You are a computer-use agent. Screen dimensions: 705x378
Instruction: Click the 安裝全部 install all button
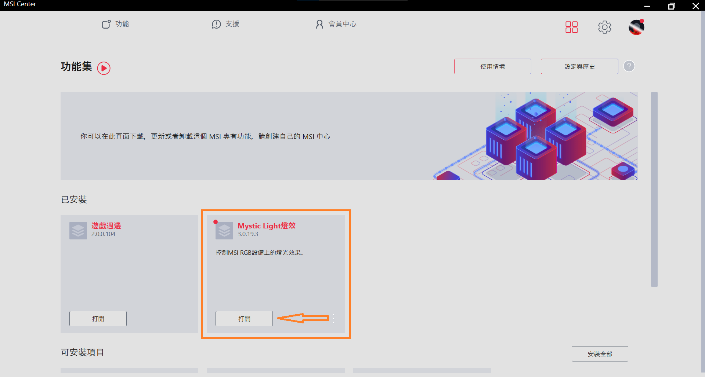pyautogui.click(x=600, y=354)
